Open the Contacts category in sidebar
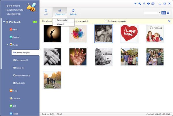This screenshot has height=116, width=173. [15, 98]
